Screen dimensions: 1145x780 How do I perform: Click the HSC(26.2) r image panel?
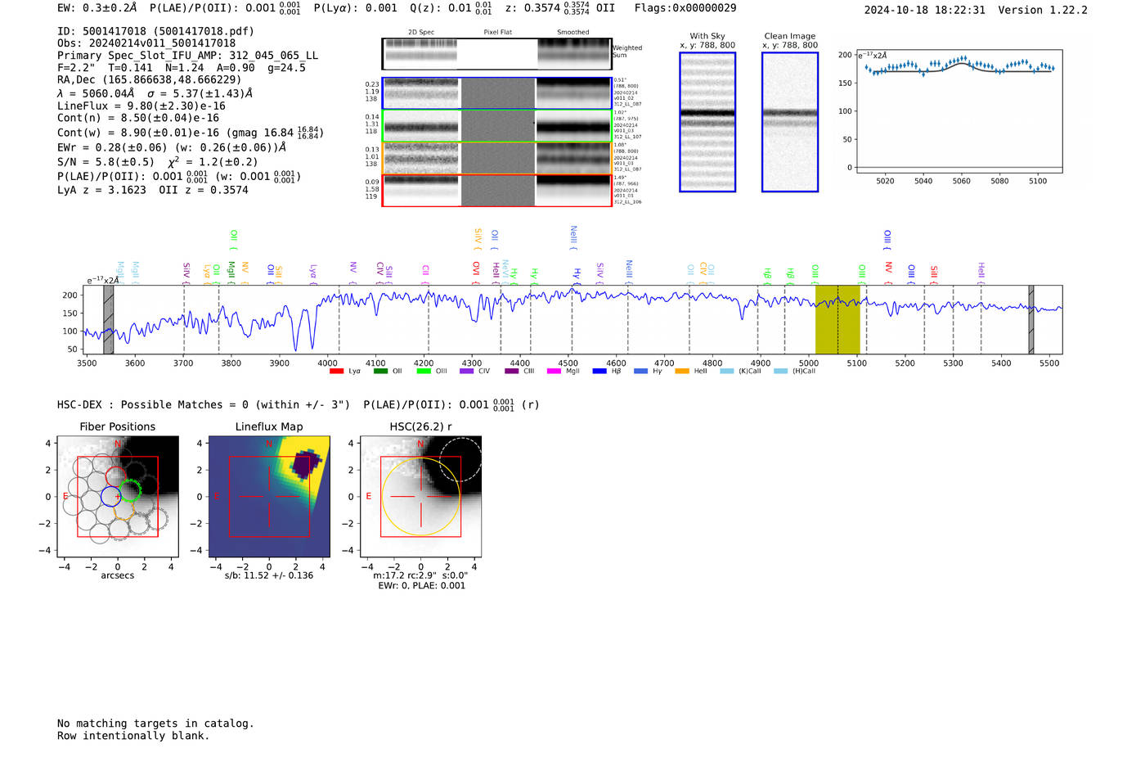click(x=421, y=497)
